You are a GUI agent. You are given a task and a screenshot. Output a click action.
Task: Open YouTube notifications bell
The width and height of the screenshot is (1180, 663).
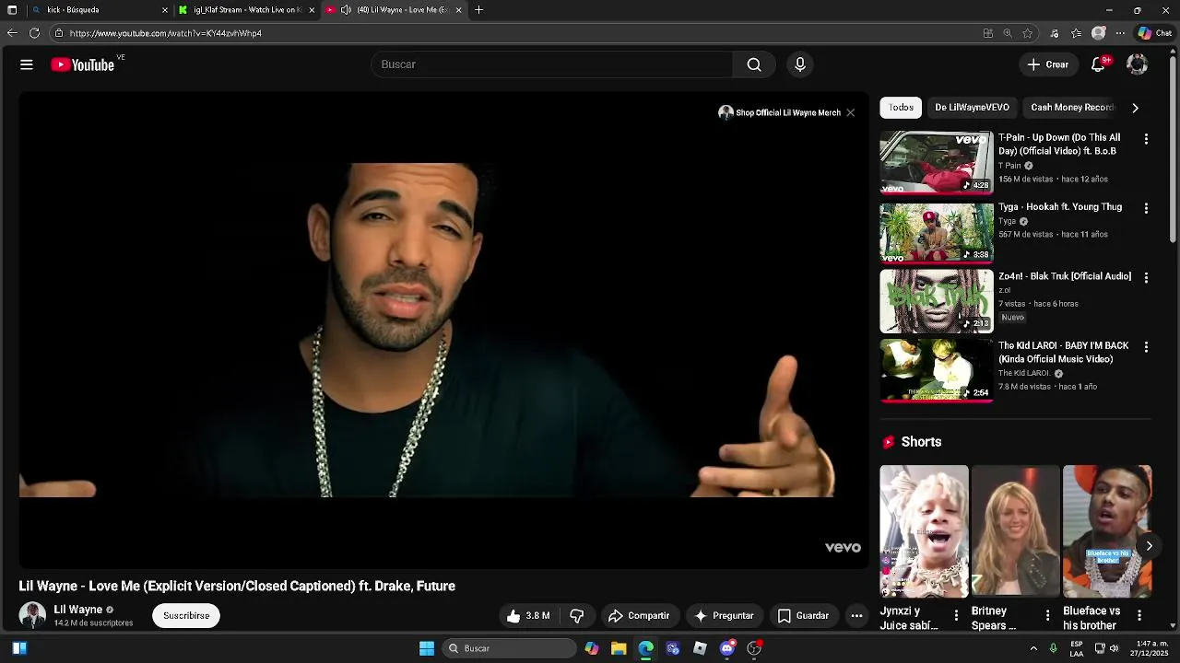[1099, 64]
